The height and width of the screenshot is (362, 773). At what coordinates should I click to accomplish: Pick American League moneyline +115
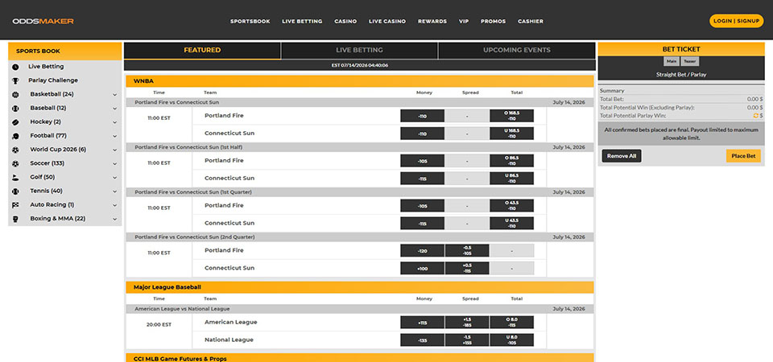pyautogui.click(x=423, y=322)
